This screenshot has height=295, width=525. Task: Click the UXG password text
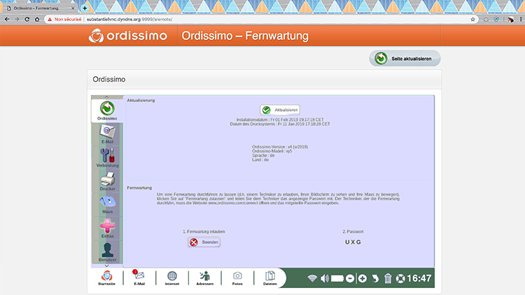click(x=353, y=242)
